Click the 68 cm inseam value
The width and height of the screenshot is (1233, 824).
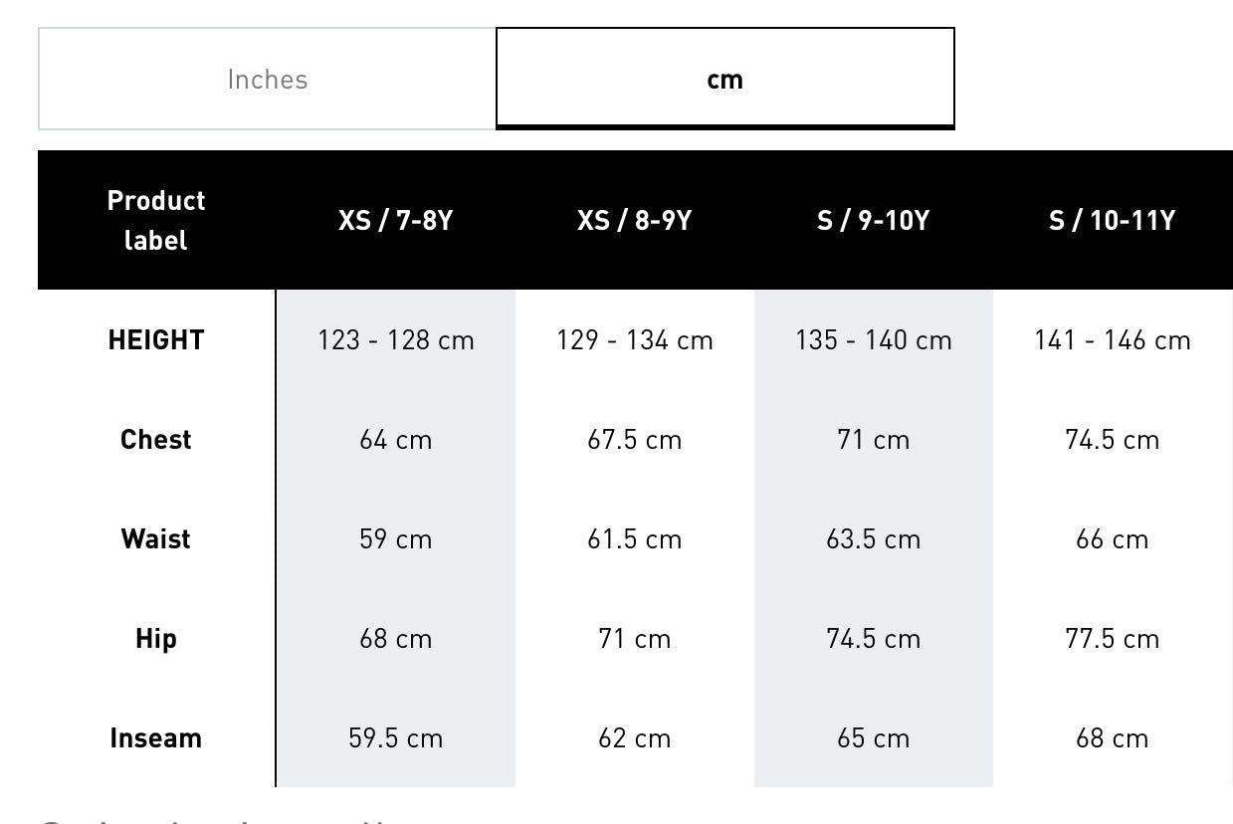tap(1111, 738)
